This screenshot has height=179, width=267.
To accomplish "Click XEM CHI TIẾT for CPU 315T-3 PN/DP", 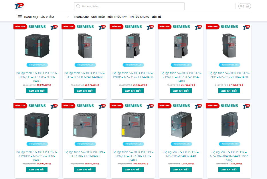I will [x=37, y=91].
